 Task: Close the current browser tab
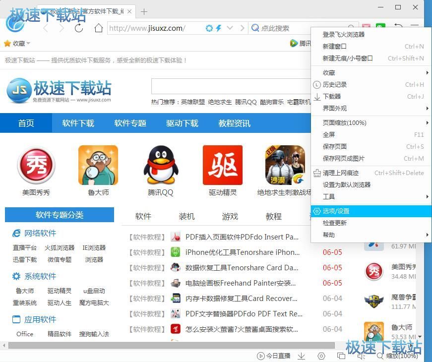(x=129, y=11)
